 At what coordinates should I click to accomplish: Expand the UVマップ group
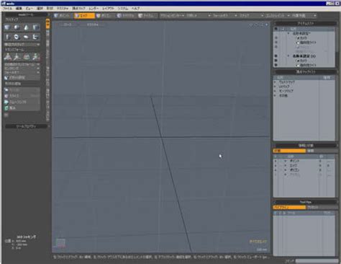tap(276, 87)
